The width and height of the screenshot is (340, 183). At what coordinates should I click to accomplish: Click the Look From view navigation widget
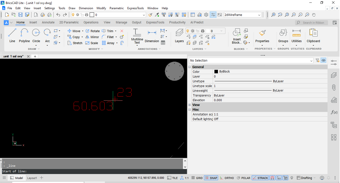click(x=174, y=71)
